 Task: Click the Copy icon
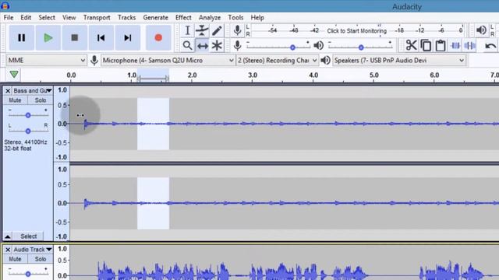click(x=426, y=45)
